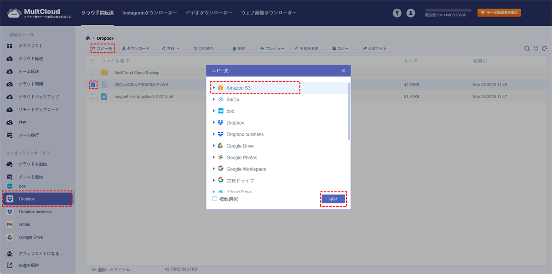Click the コピー toolbar button
Image resolution: width=552 pixels, height=274 pixels.
[x=340, y=48]
